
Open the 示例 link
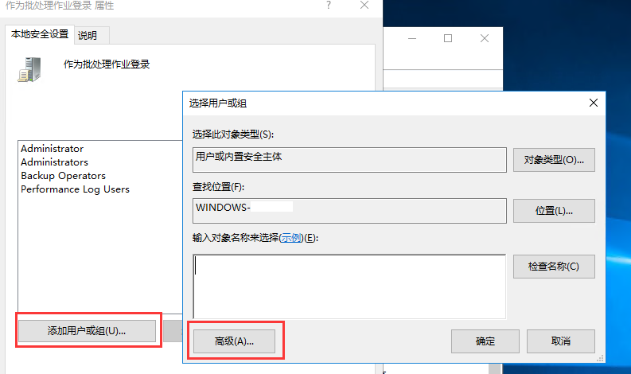click(291, 238)
